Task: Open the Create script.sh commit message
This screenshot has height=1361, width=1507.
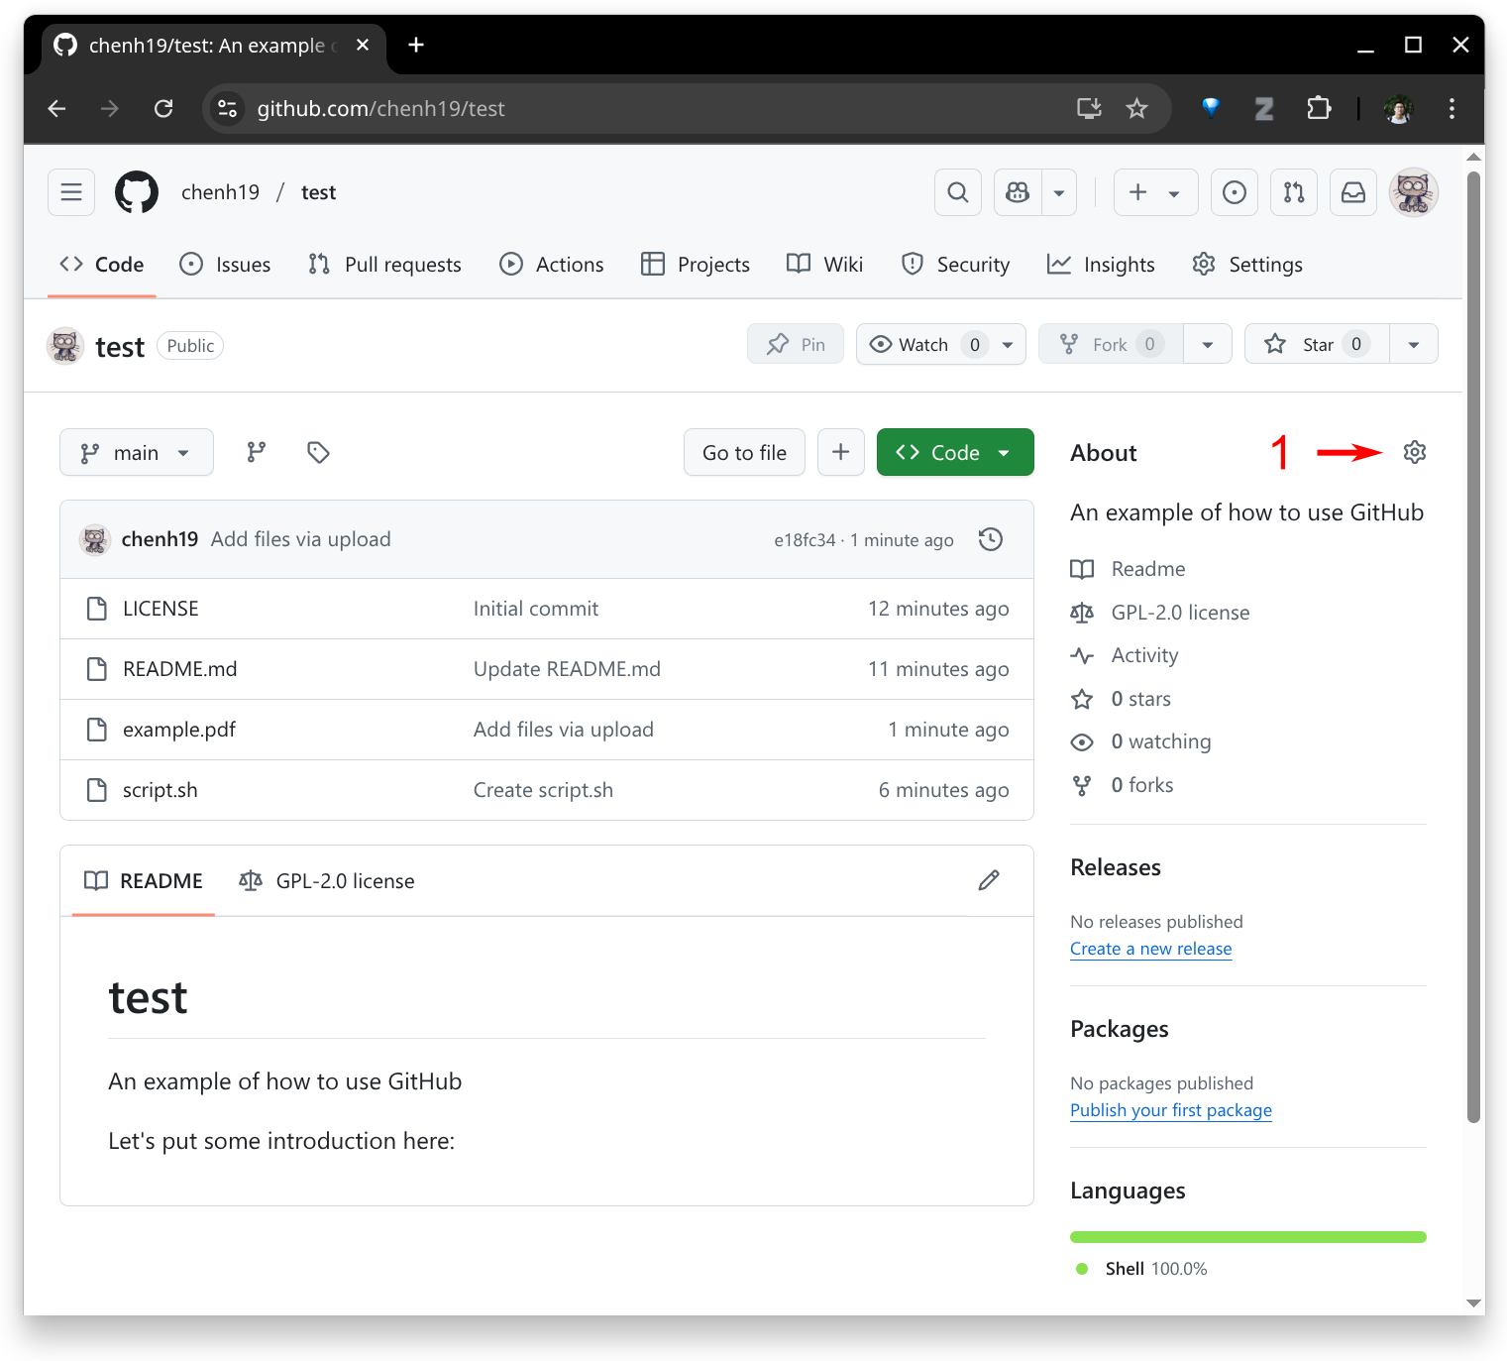Action: [543, 790]
